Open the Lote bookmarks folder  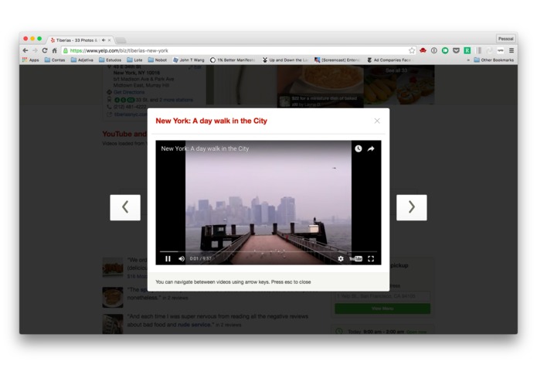tap(134, 60)
